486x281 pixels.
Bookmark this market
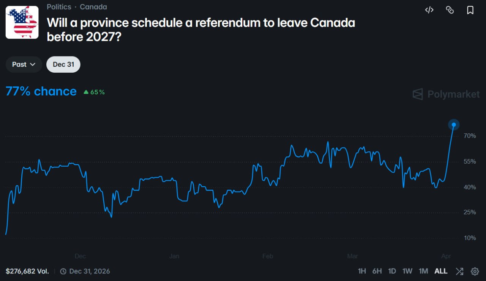coord(470,10)
